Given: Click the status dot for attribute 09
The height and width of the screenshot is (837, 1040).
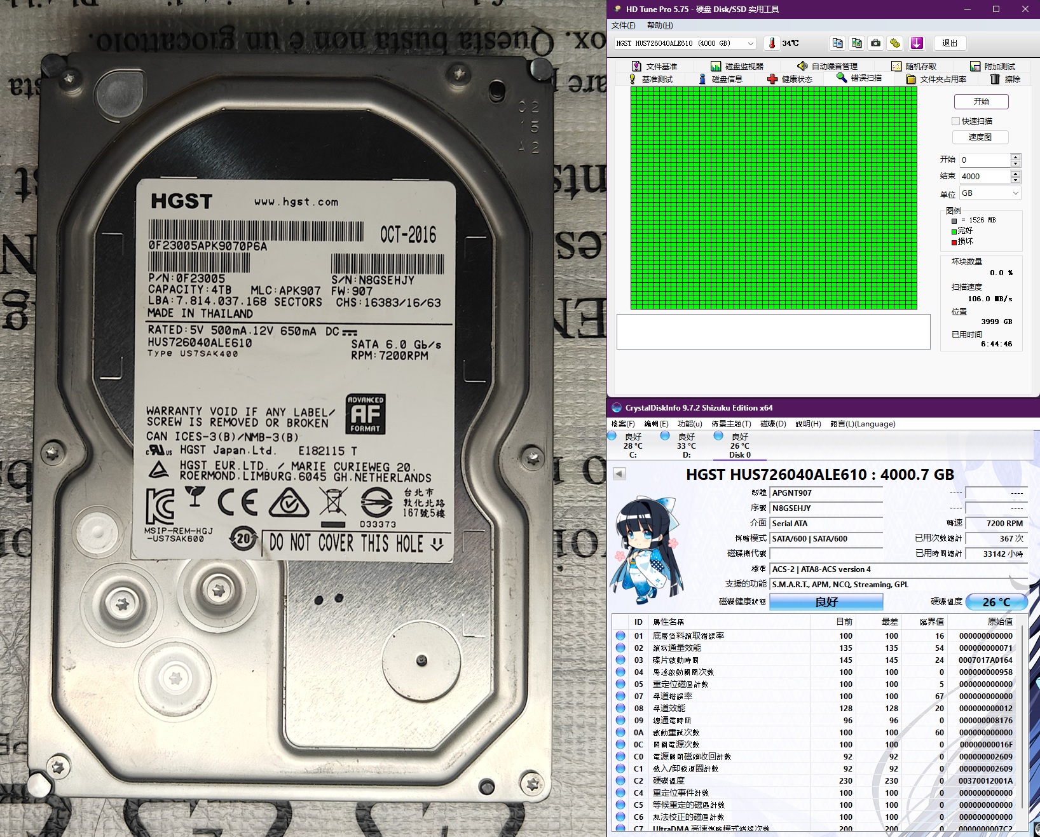Looking at the screenshot, I should coord(620,720).
